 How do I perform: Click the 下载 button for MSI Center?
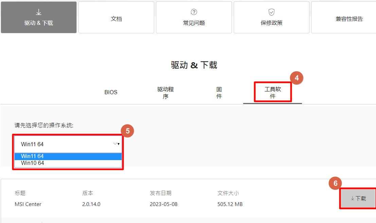[x=358, y=199]
